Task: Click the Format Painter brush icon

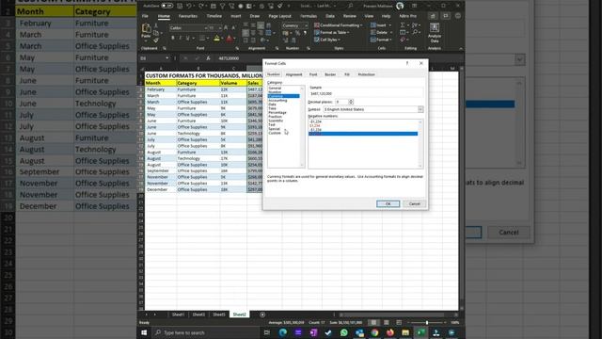Action: tap(156, 40)
